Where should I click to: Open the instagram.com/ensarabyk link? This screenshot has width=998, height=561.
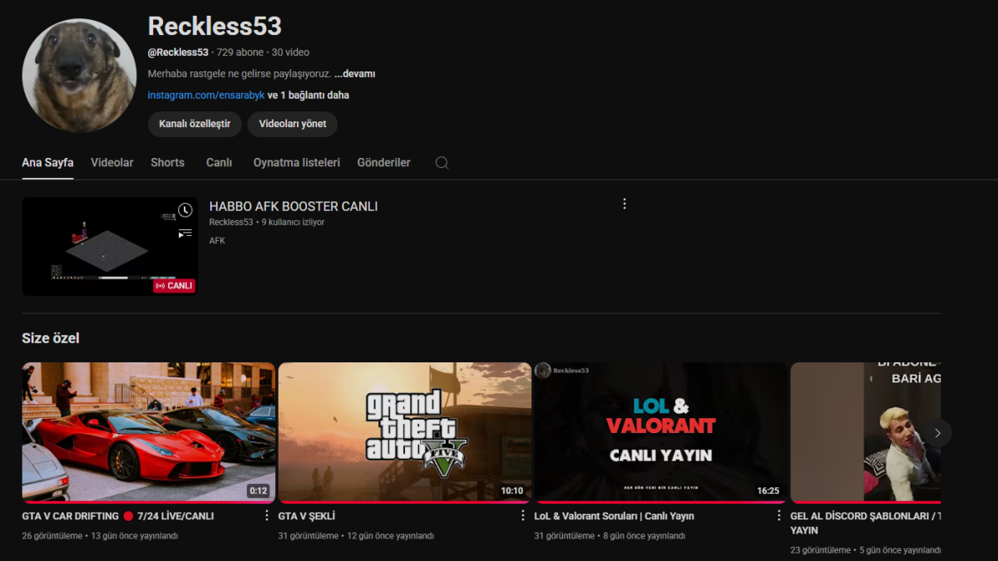pyautogui.click(x=206, y=96)
